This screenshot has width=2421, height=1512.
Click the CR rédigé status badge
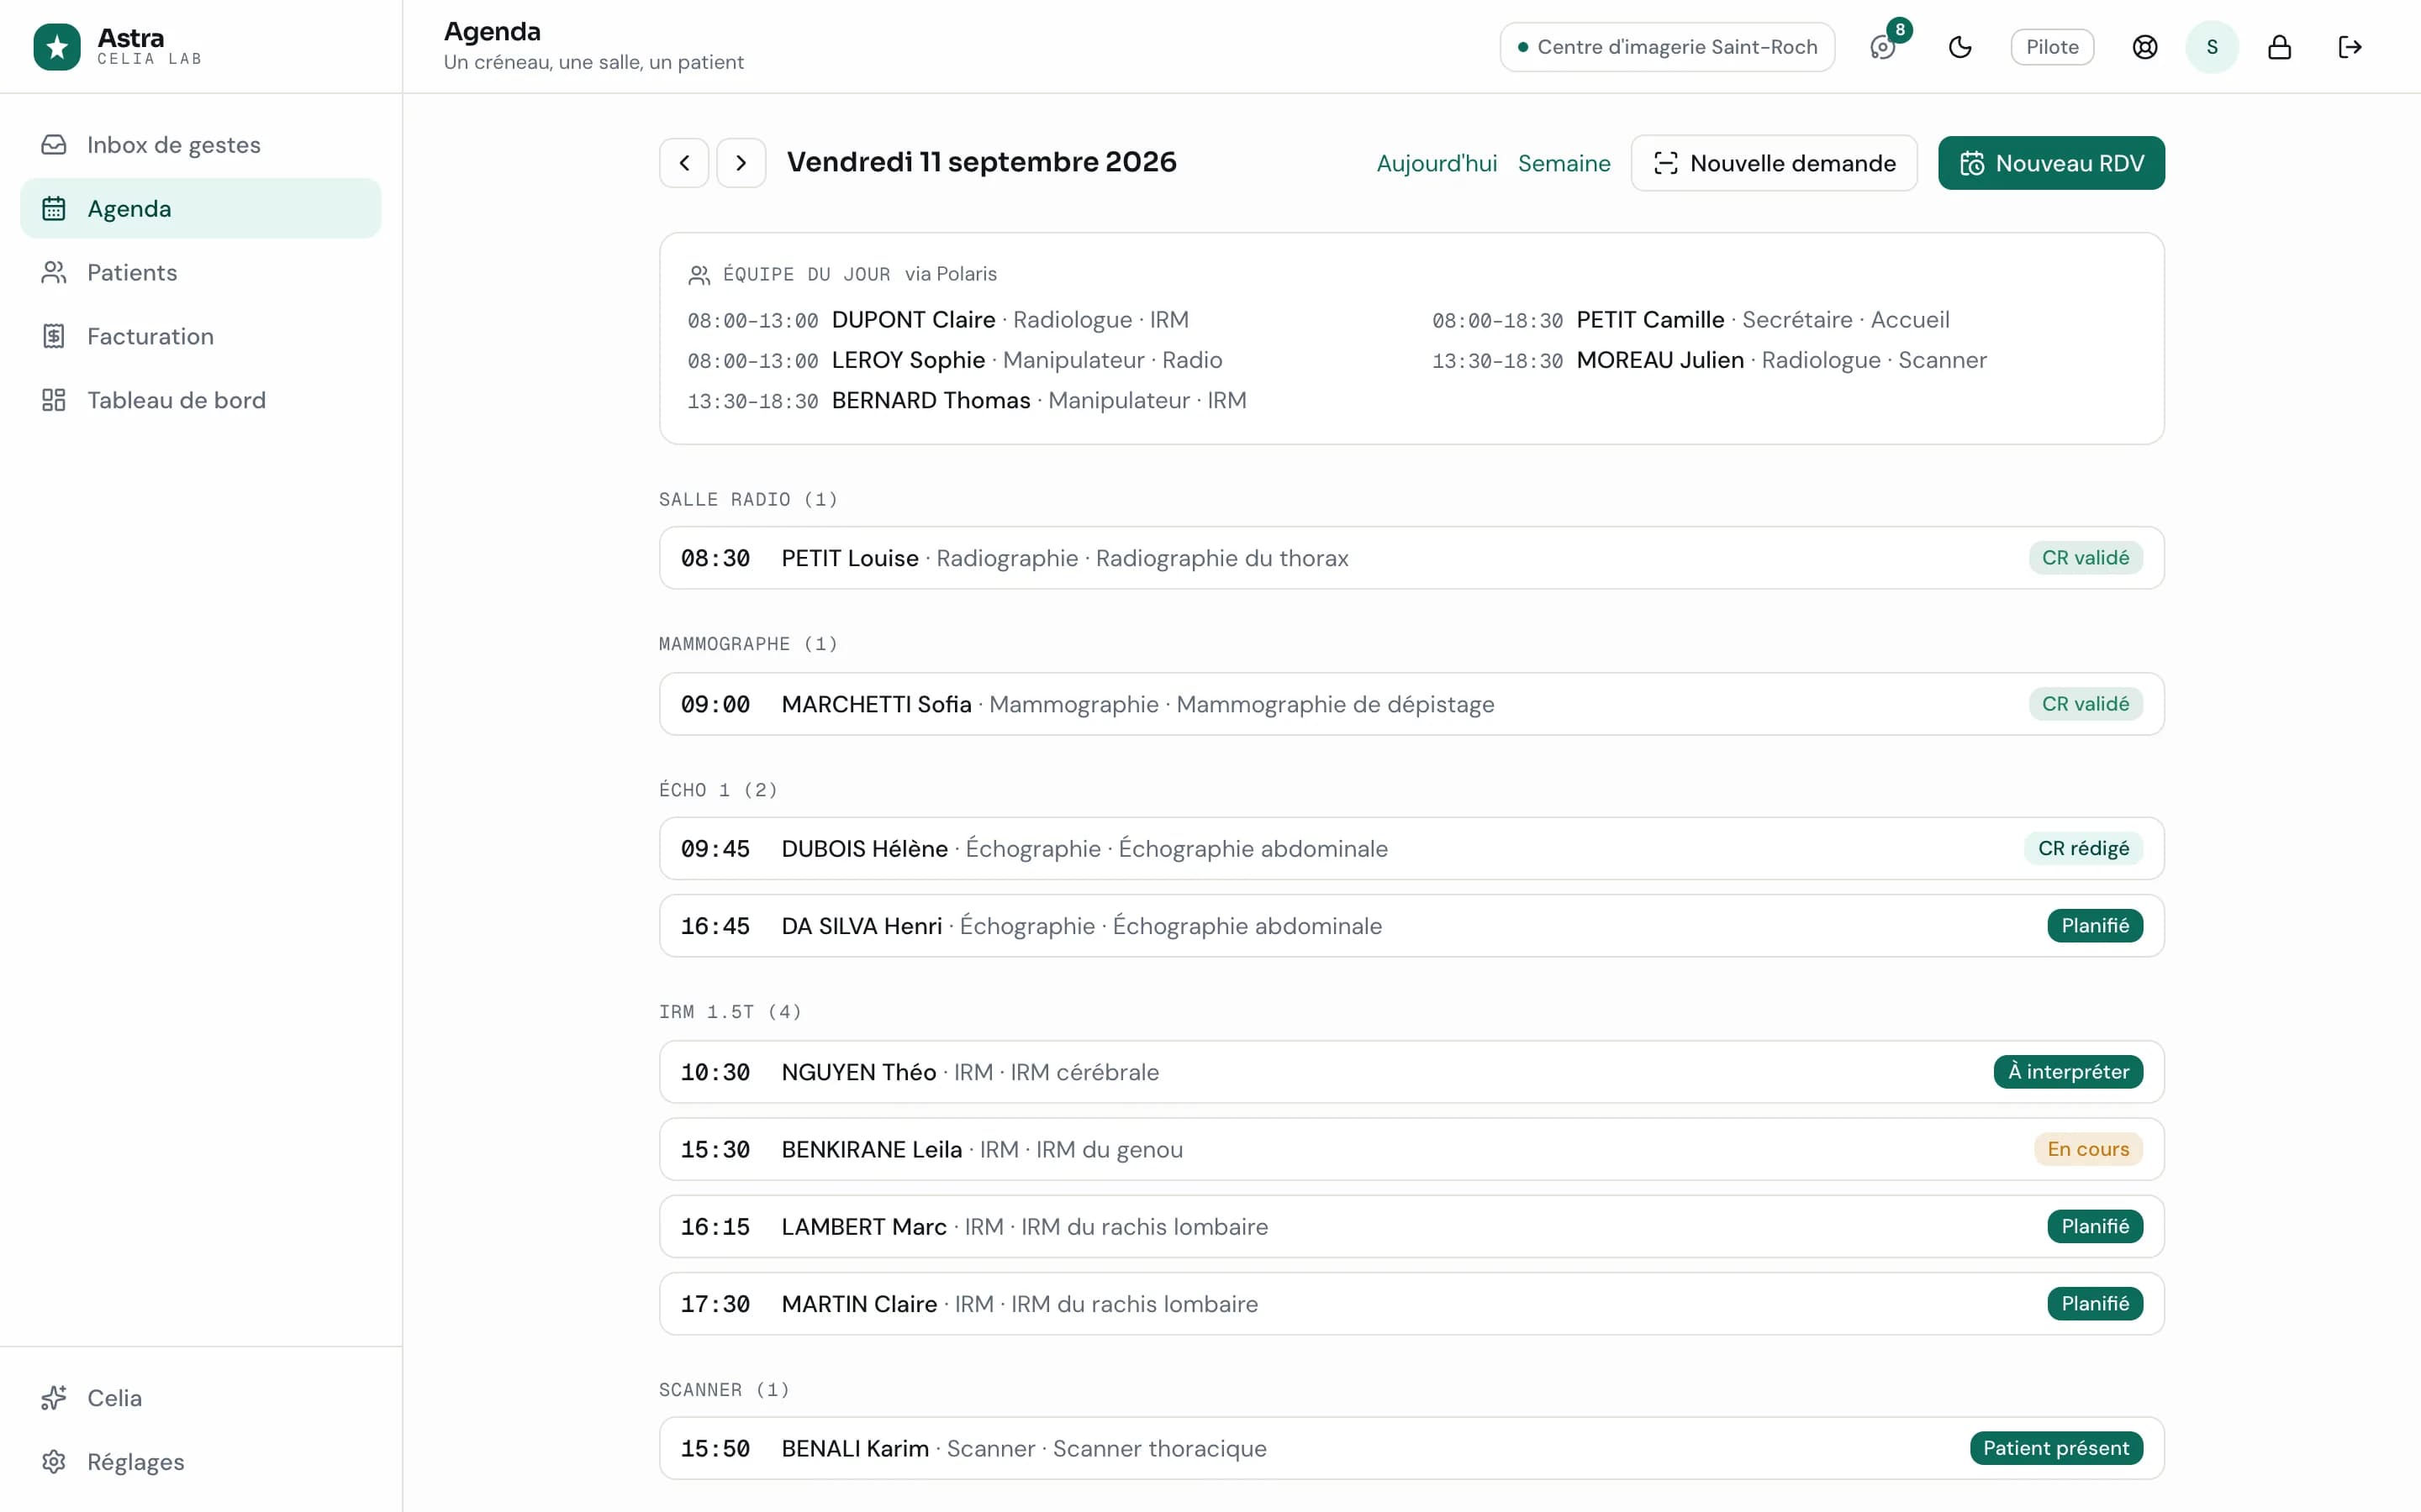2083,849
